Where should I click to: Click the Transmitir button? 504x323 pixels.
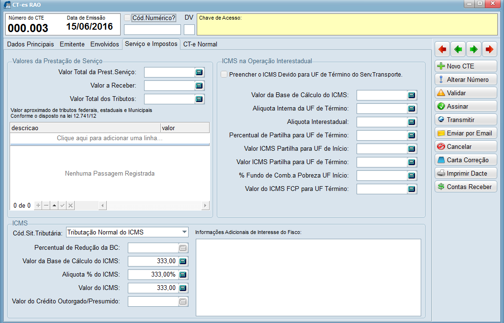coord(466,120)
